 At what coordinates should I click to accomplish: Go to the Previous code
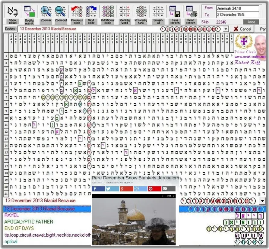(x=77, y=11)
